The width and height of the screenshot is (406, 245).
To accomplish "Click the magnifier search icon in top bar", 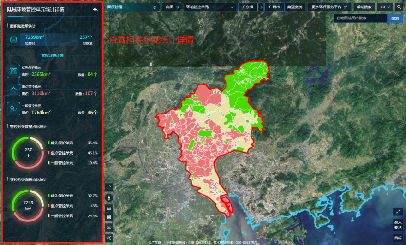I will (399, 7).
